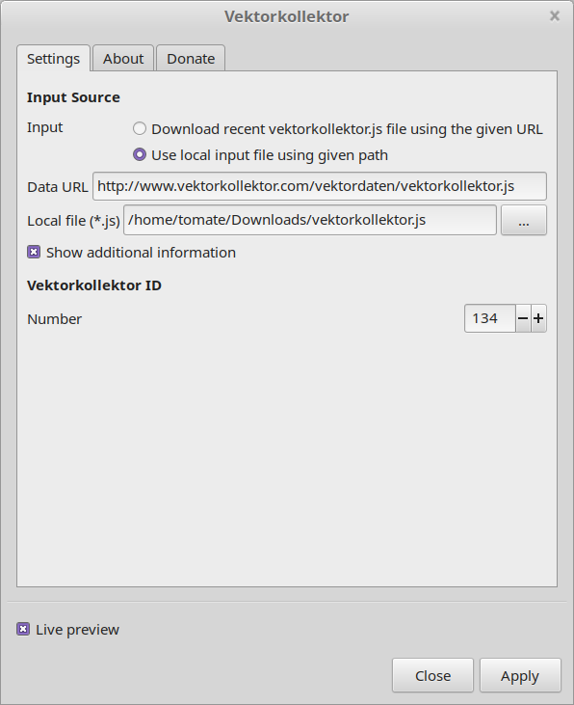
Task: Focus the Data URL text field
Action: coord(320,186)
